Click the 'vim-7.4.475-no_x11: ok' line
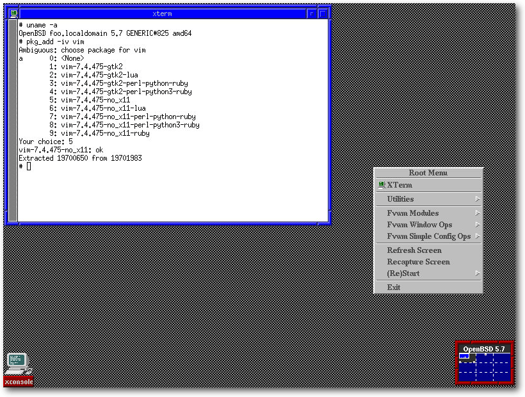 tap(61, 150)
